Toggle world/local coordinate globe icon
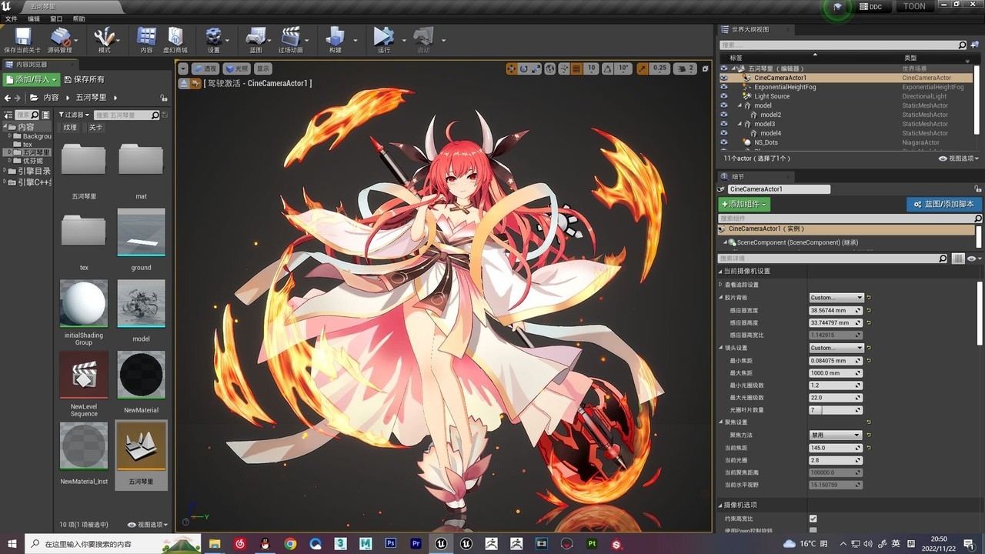 550,68
